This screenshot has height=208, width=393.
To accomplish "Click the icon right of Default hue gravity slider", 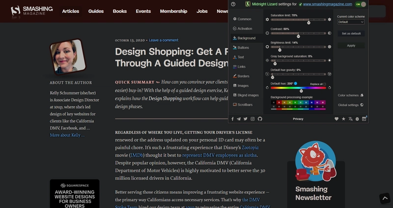I will tap(329, 74).
